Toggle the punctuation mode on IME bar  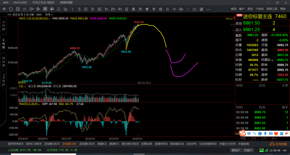point(255,133)
